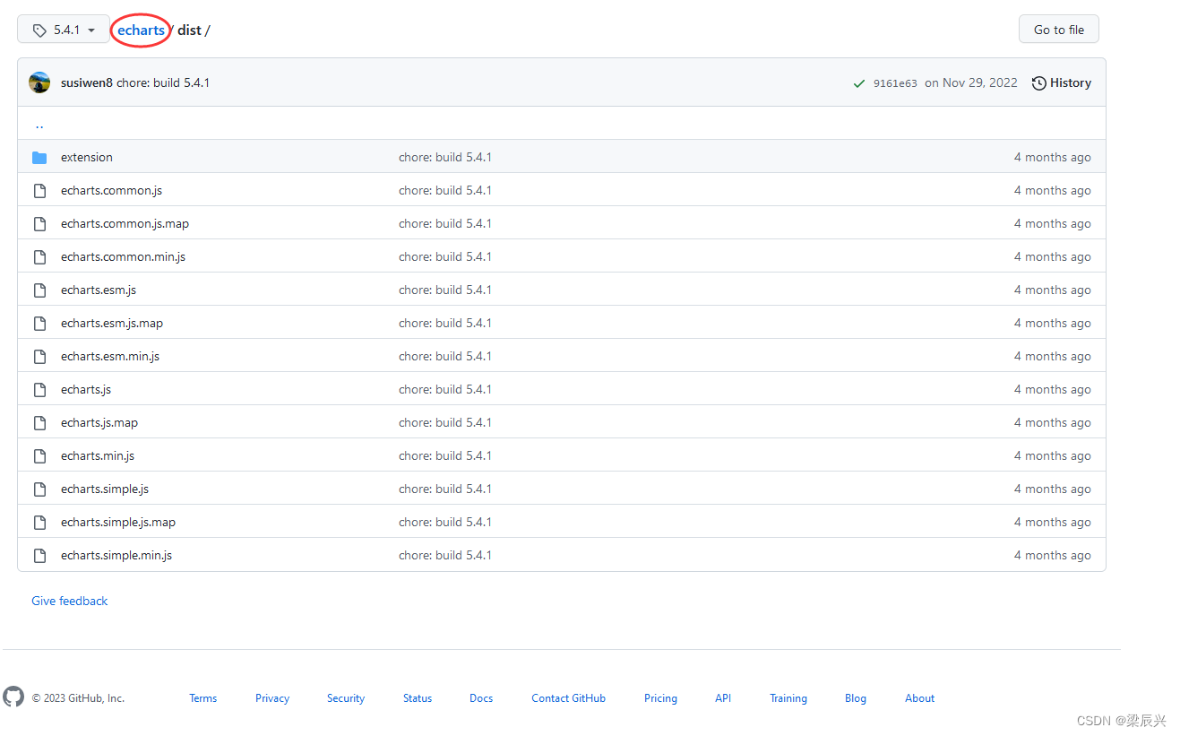This screenshot has width=1180, height=736.
Task: Click file icon beside echarts.common.min.js
Action: click(x=39, y=256)
